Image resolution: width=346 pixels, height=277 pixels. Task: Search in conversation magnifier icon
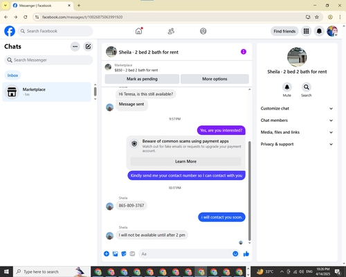pyautogui.click(x=307, y=87)
